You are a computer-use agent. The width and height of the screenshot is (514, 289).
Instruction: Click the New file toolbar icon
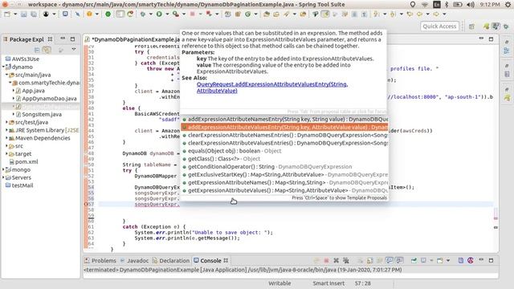7,14
